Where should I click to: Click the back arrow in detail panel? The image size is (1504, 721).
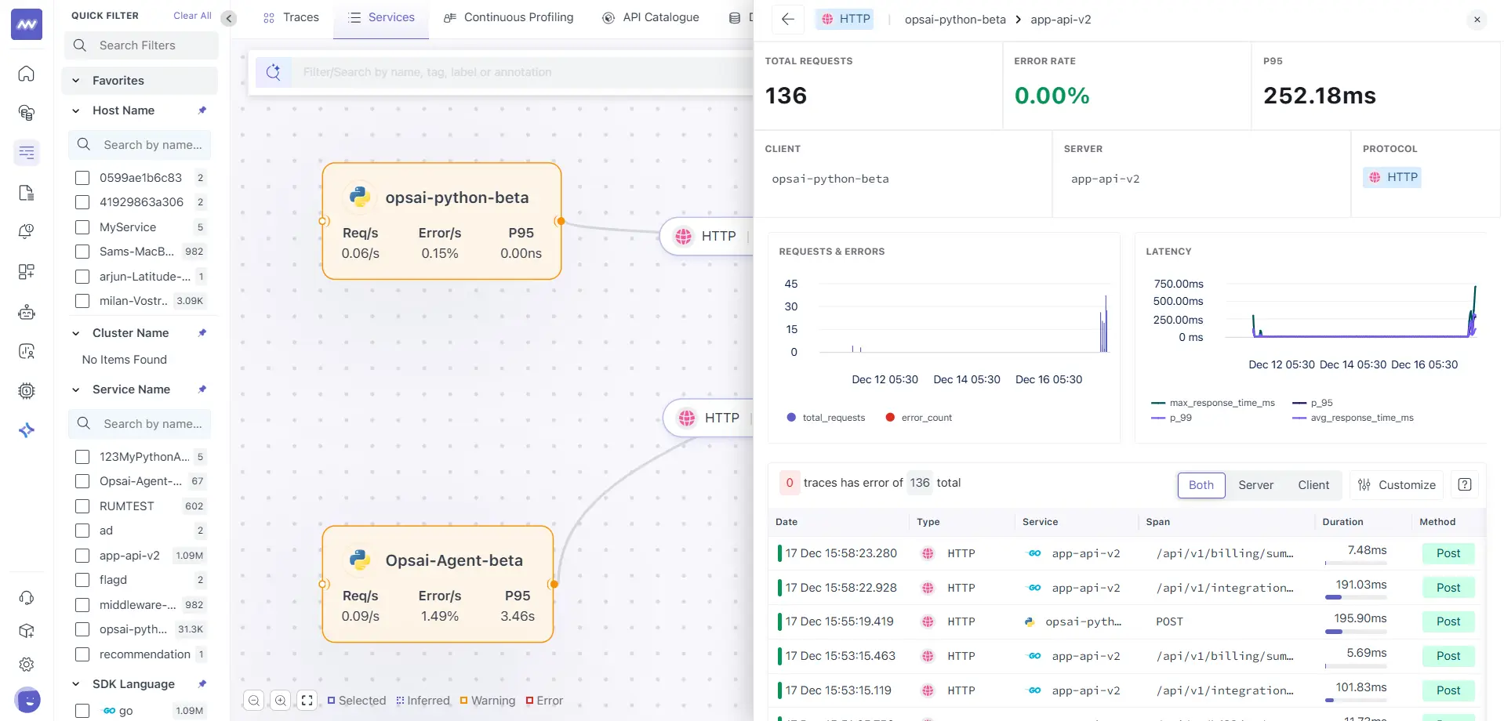(x=788, y=20)
